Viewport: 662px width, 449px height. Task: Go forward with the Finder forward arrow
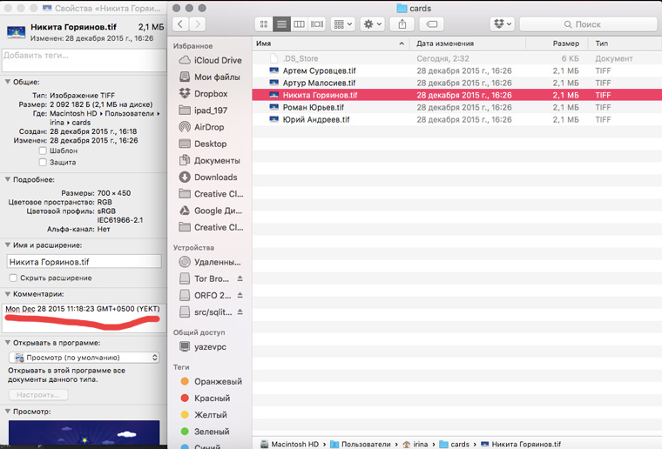tap(198, 24)
